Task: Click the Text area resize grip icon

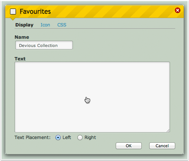Action: [x=168, y=130]
